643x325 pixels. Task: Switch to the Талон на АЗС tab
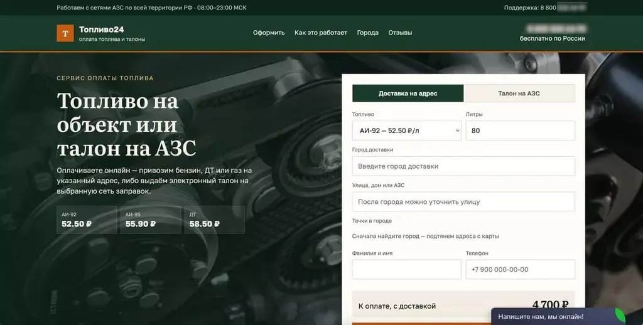[x=519, y=93]
